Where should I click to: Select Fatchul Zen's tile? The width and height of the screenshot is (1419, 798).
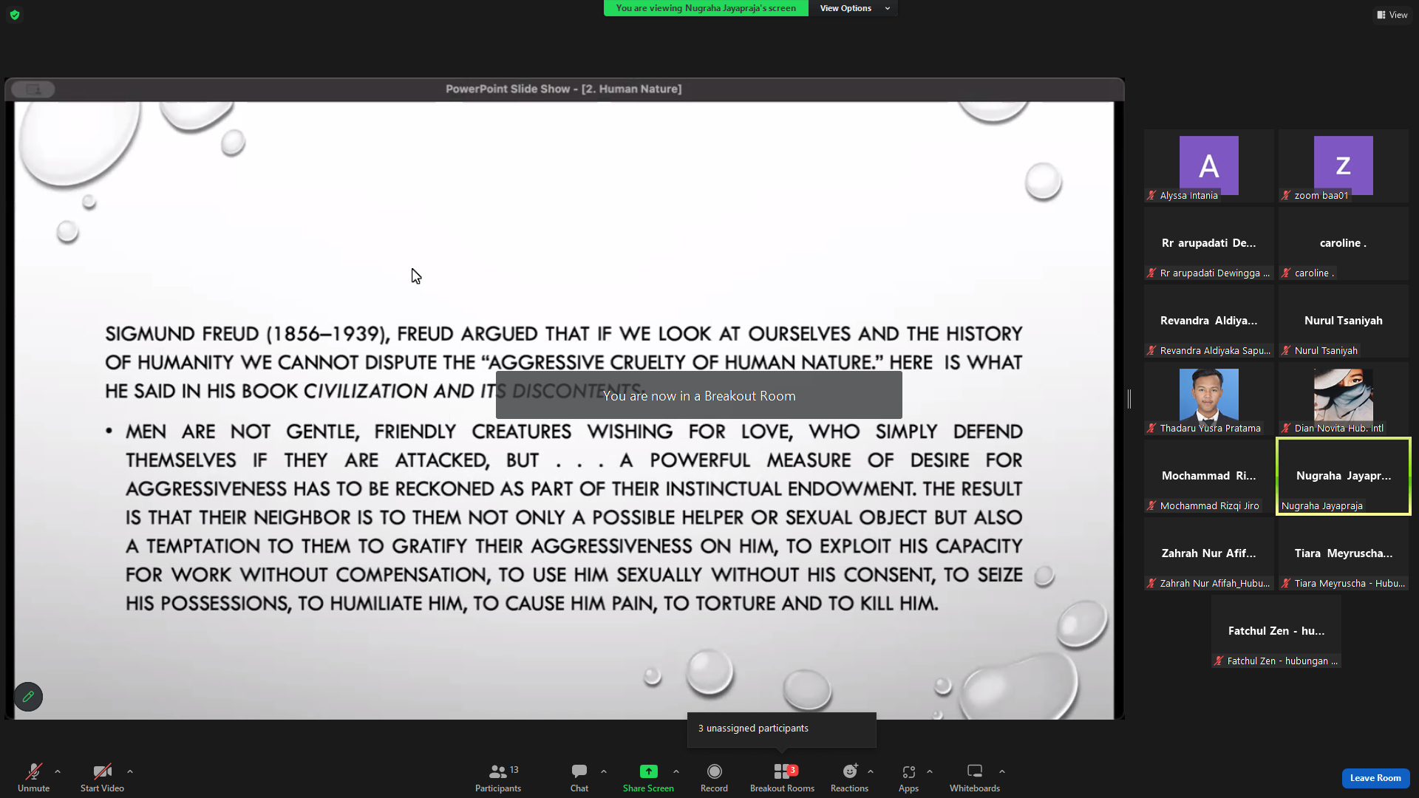click(1276, 631)
